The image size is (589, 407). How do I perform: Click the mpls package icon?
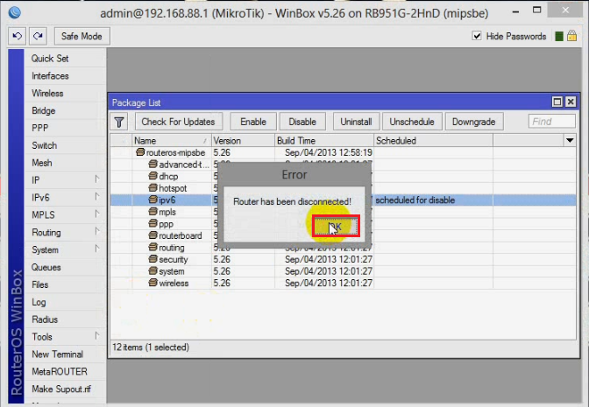153,212
